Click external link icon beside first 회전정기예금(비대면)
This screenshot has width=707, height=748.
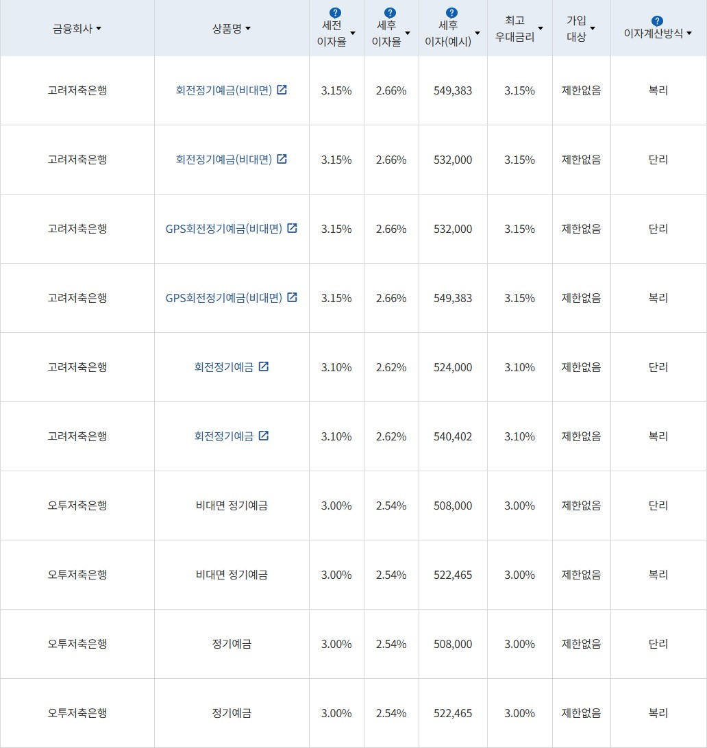[x=283, y=90]
